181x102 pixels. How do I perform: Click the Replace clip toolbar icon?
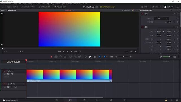pos(80,57)
